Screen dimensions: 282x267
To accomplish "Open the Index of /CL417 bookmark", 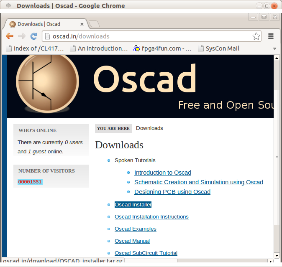I will click(35, 48).
